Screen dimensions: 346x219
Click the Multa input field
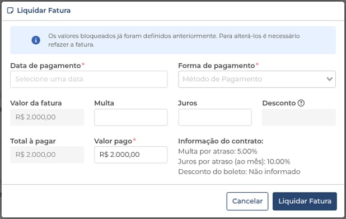[131, 117]
